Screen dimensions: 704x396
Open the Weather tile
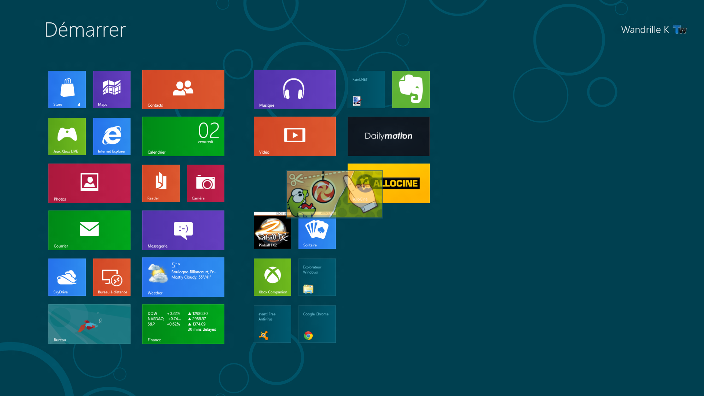[x=183, y=277]
